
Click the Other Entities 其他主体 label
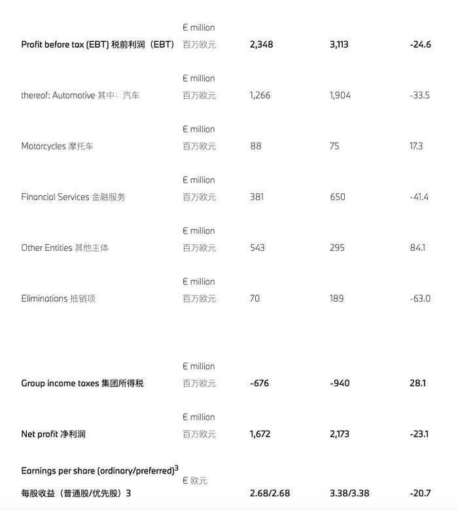coord(65,248)
